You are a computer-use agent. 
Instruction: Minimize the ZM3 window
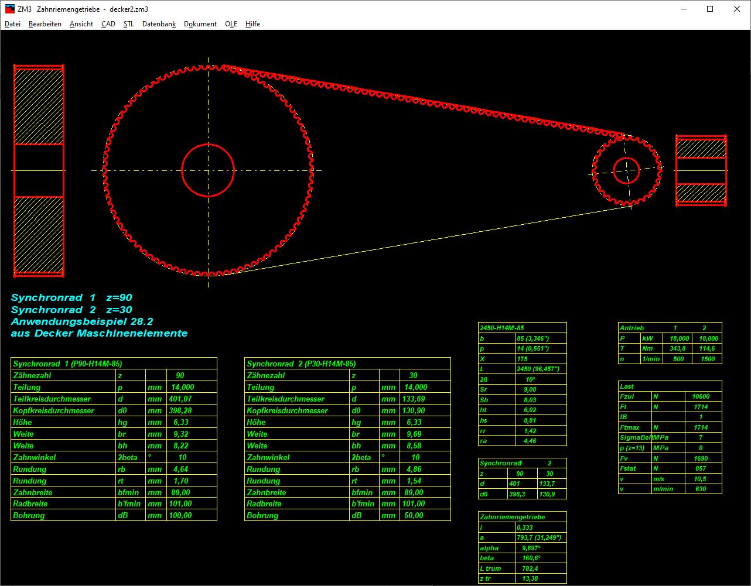(x=683, y=9)
